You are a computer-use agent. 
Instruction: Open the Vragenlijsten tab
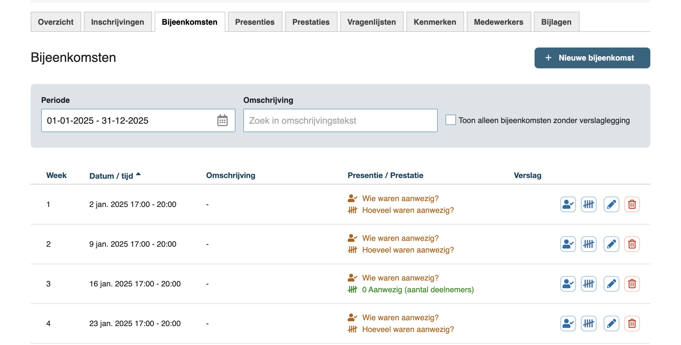point(371,22)
